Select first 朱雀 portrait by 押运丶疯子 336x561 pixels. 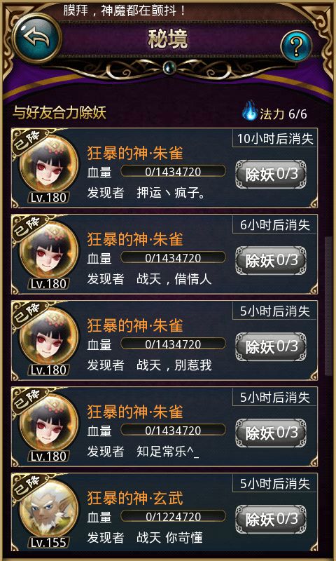49,165
